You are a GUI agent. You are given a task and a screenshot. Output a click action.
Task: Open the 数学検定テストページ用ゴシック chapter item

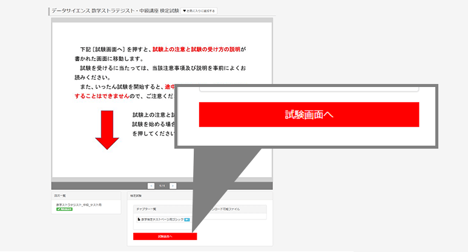[x=161, y=219]
